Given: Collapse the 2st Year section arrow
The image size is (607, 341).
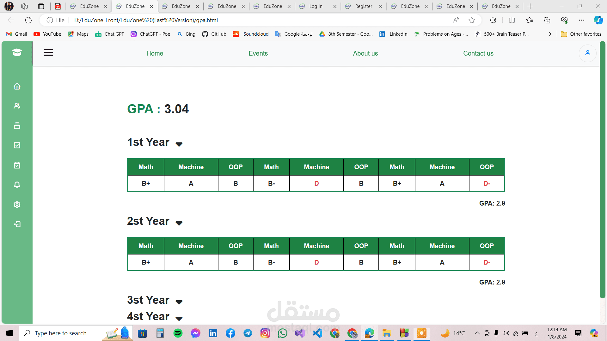Looking at the screenshot, I should [179, 223].
